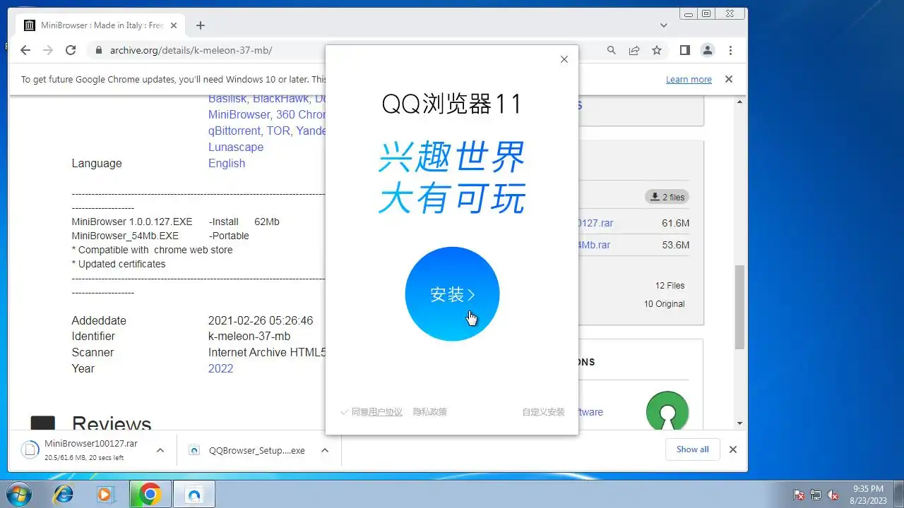The width and height of the screenshot is (904, 508).
Task: Click the page scrollbar down arrow
Action: 739,423
